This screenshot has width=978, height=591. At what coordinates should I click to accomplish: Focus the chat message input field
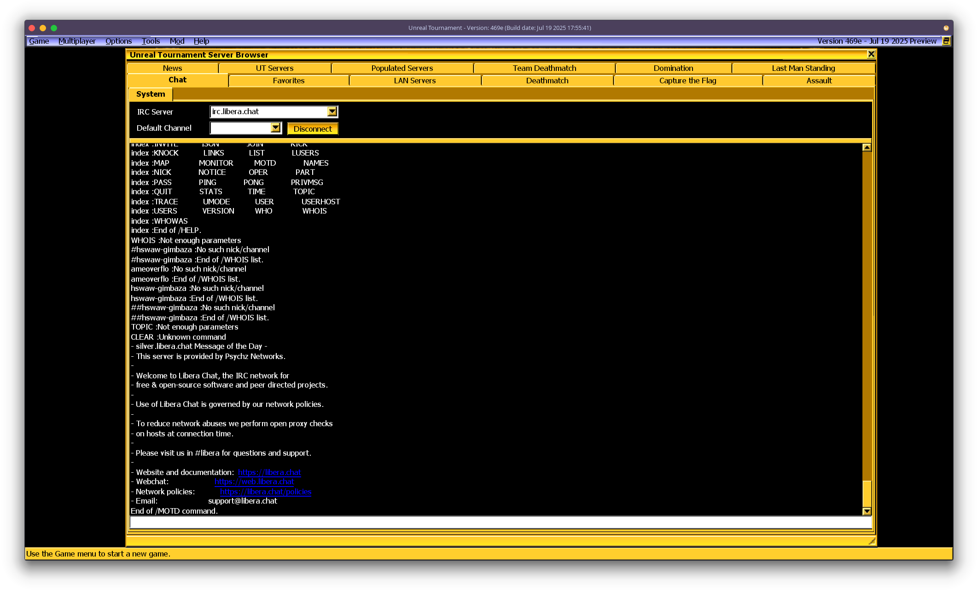coord(500,522)
